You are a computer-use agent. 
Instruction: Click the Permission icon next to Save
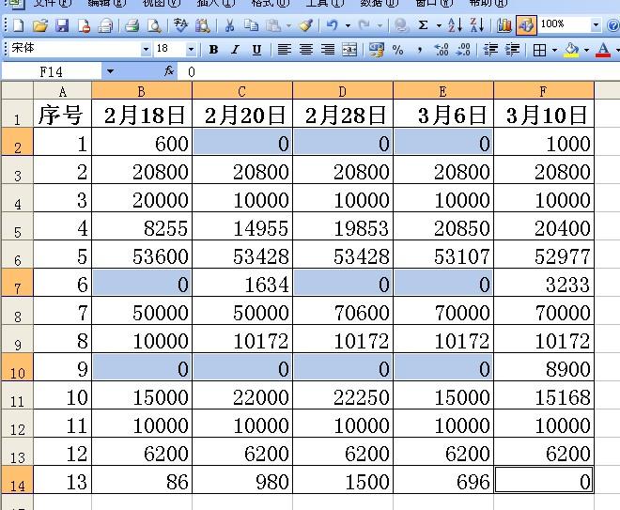(x=84, y=25)
